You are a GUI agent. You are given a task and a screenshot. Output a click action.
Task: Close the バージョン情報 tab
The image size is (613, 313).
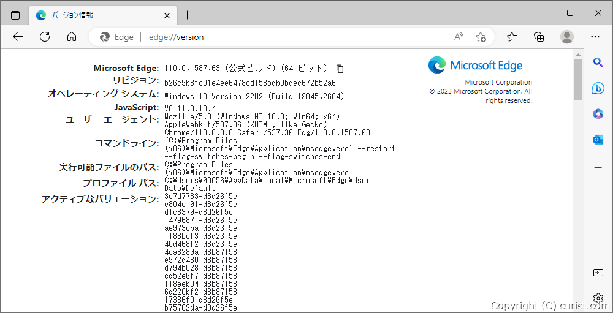click(167, 16)
